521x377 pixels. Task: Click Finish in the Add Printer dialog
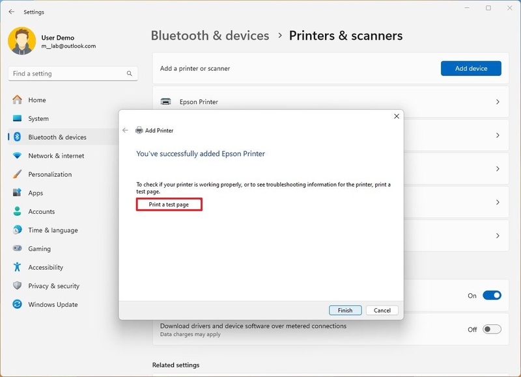tap(345, 310)
